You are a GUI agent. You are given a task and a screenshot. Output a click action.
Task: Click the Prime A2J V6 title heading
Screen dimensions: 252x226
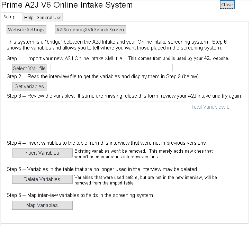[x=67, y=5]
